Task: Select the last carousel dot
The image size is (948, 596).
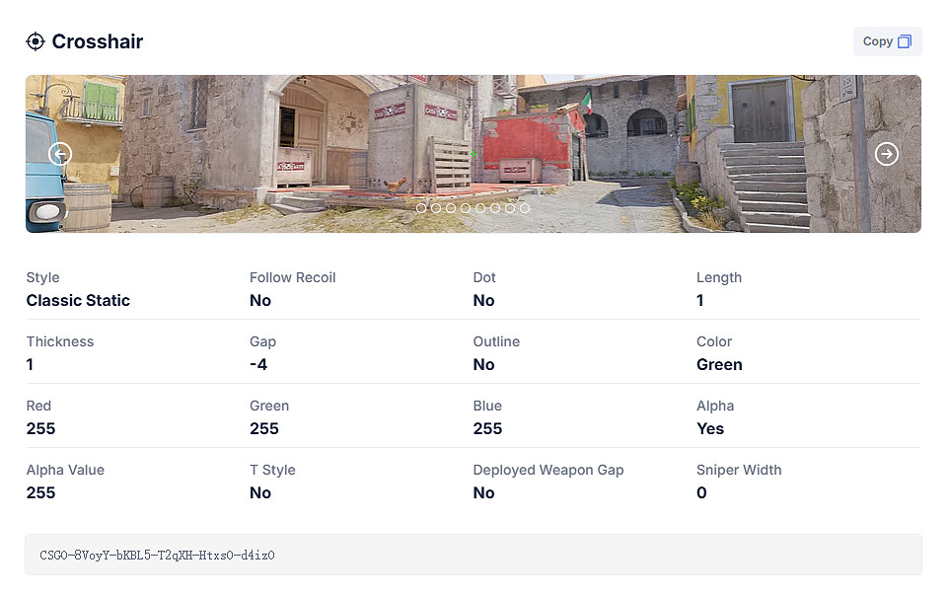Action: click(x=525, y=208)
